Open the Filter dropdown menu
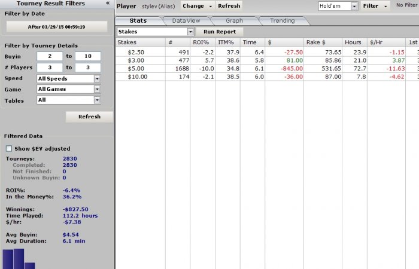The height and width of the screenshot is (269, 419). [x=375, y=6]
